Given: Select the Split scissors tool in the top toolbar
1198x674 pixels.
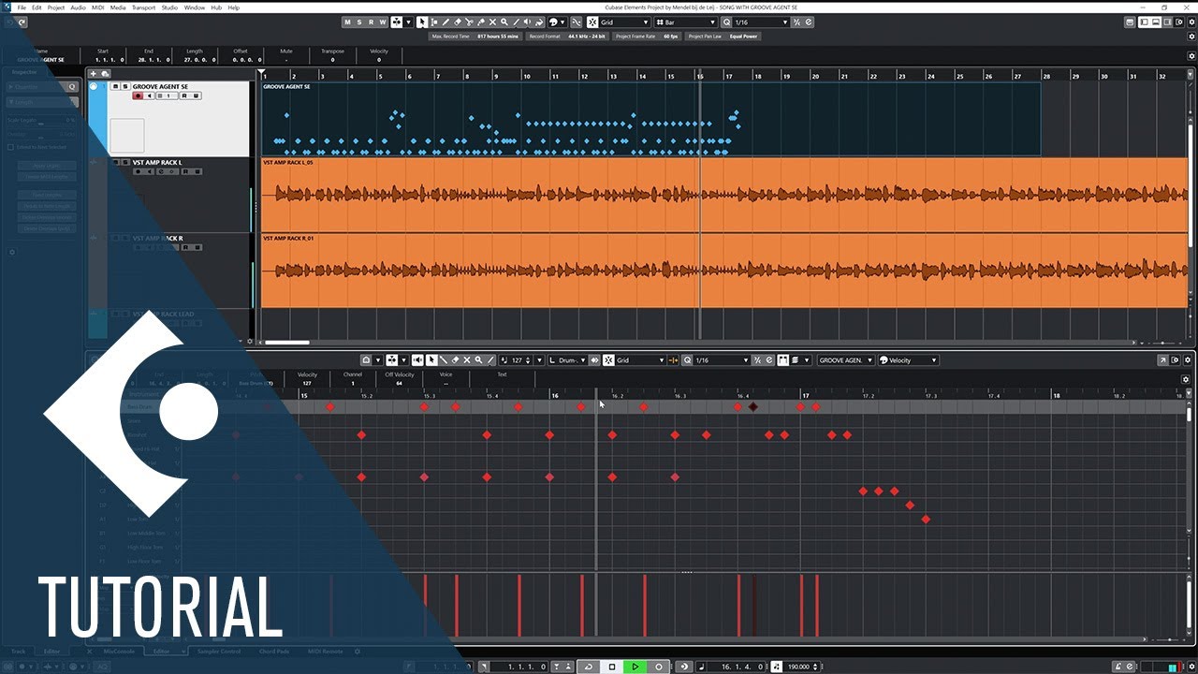Looking at the screenshot, I should pos(469,22).
